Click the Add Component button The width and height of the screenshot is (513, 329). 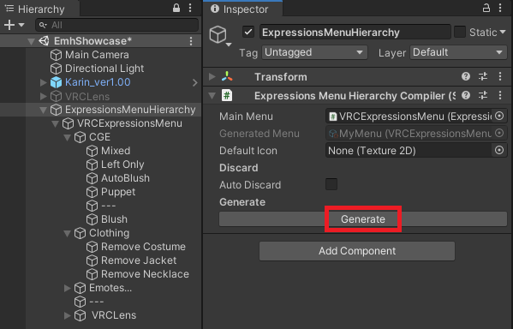click(x=357, y=251)
